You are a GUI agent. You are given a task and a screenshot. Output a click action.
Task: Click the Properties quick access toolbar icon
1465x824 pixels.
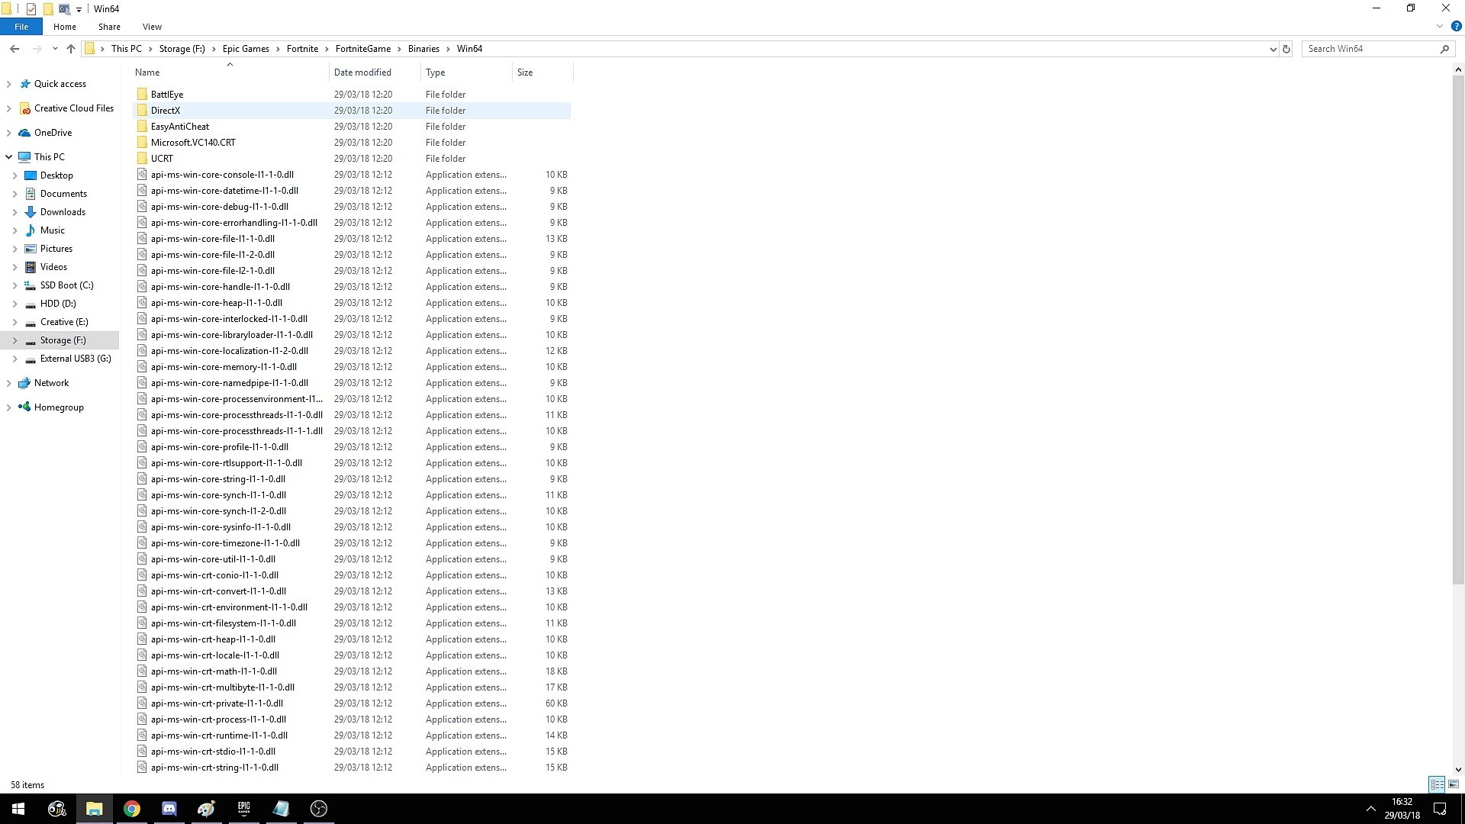pos(31,8)
